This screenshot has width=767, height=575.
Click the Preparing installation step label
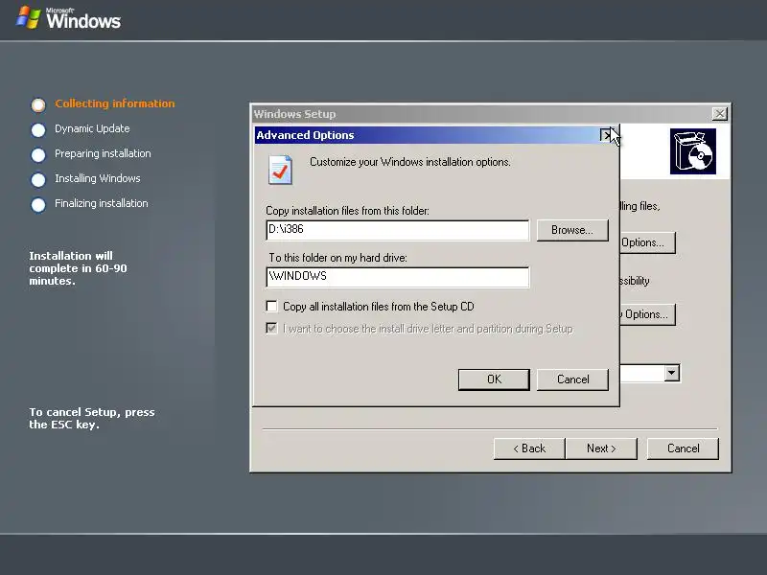[103, 153]
